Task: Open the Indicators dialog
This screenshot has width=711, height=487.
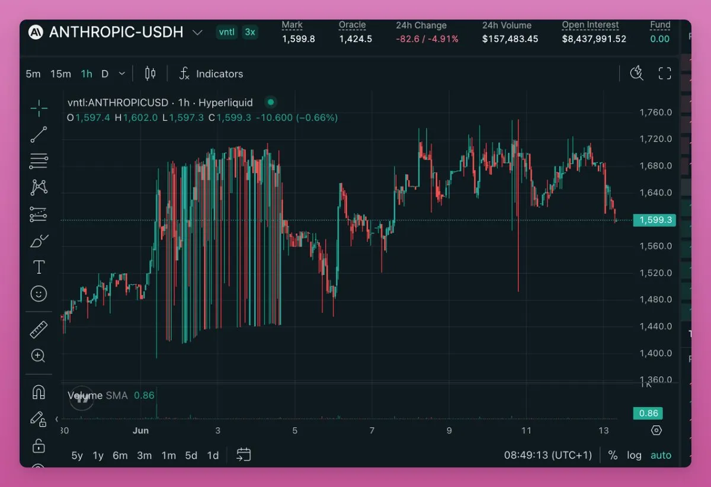Action: 212,74
